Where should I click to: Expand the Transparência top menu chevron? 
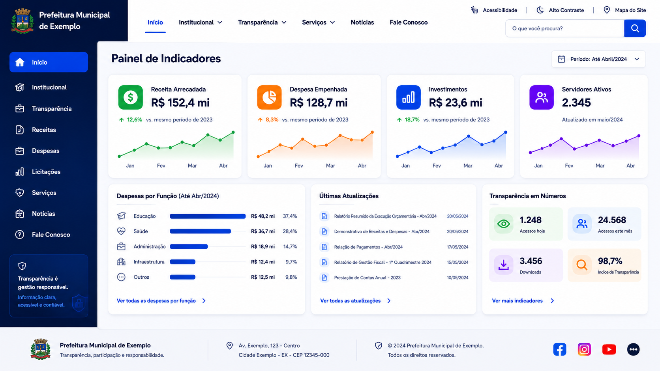coord(284,22)
